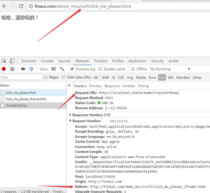The width and height of the screenshot is (210, 193).
Task: Click the Referer header value
Action: coord(148,187)
